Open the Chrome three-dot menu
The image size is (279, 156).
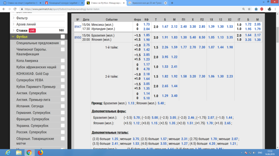[x=275, y=9]
